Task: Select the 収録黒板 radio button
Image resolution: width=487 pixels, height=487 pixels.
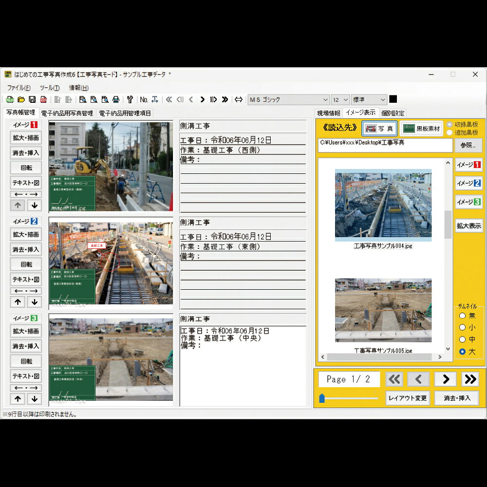Action: tap(450, 125)
